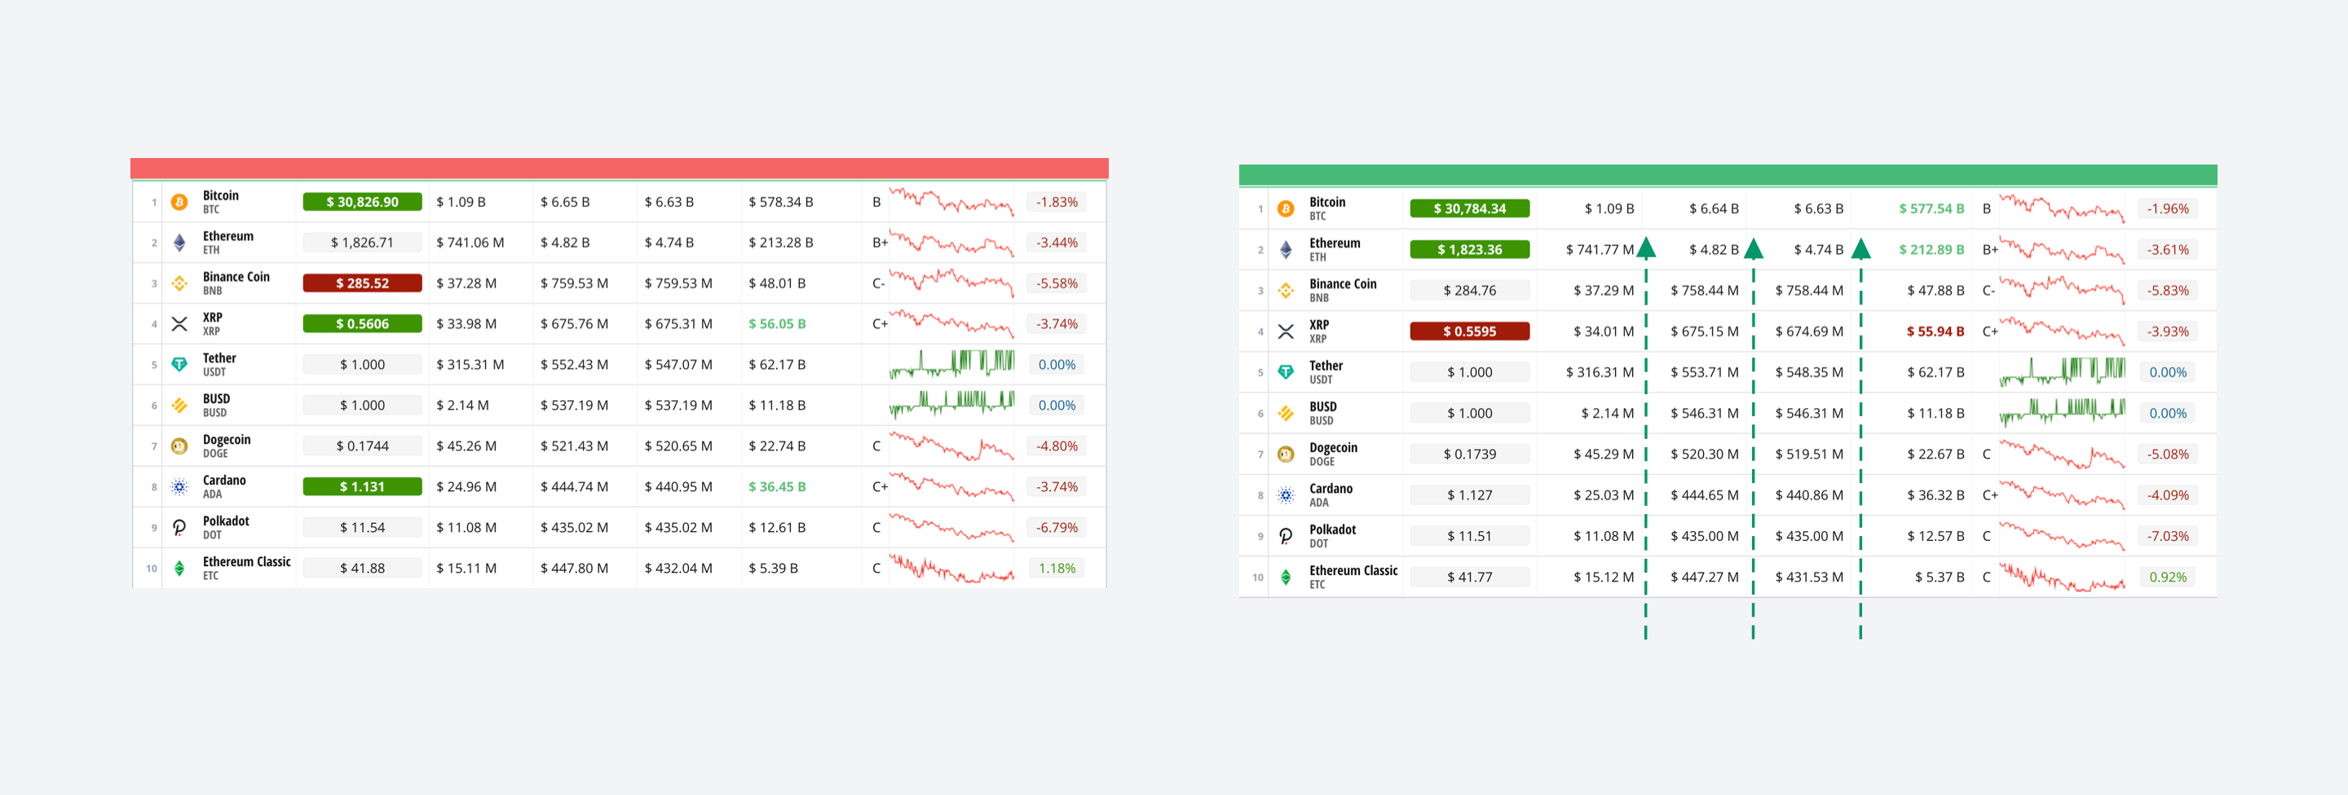Open Dogecoin name link in right table

[x=1334, y=448]
